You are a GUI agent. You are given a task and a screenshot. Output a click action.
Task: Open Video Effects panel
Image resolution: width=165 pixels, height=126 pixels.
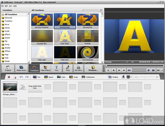(45, 68)
